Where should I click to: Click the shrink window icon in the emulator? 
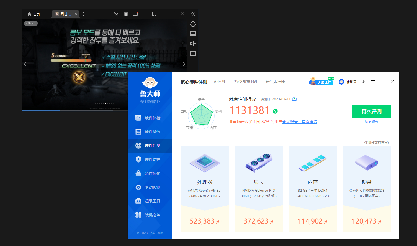[x=154, y=14]
